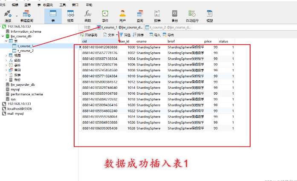This screenshot has height=181, width=297.
Task: Select user_id cell 1028
Action: tap(127, 128)
